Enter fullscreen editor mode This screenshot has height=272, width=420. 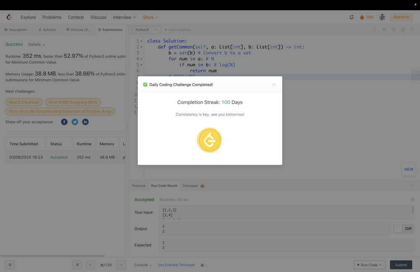(x=412, y=30)
